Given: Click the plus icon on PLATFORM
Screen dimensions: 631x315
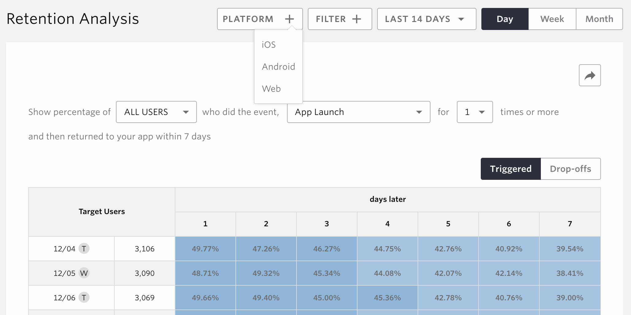Looking at the screenshot, I should tap(289, 19).
